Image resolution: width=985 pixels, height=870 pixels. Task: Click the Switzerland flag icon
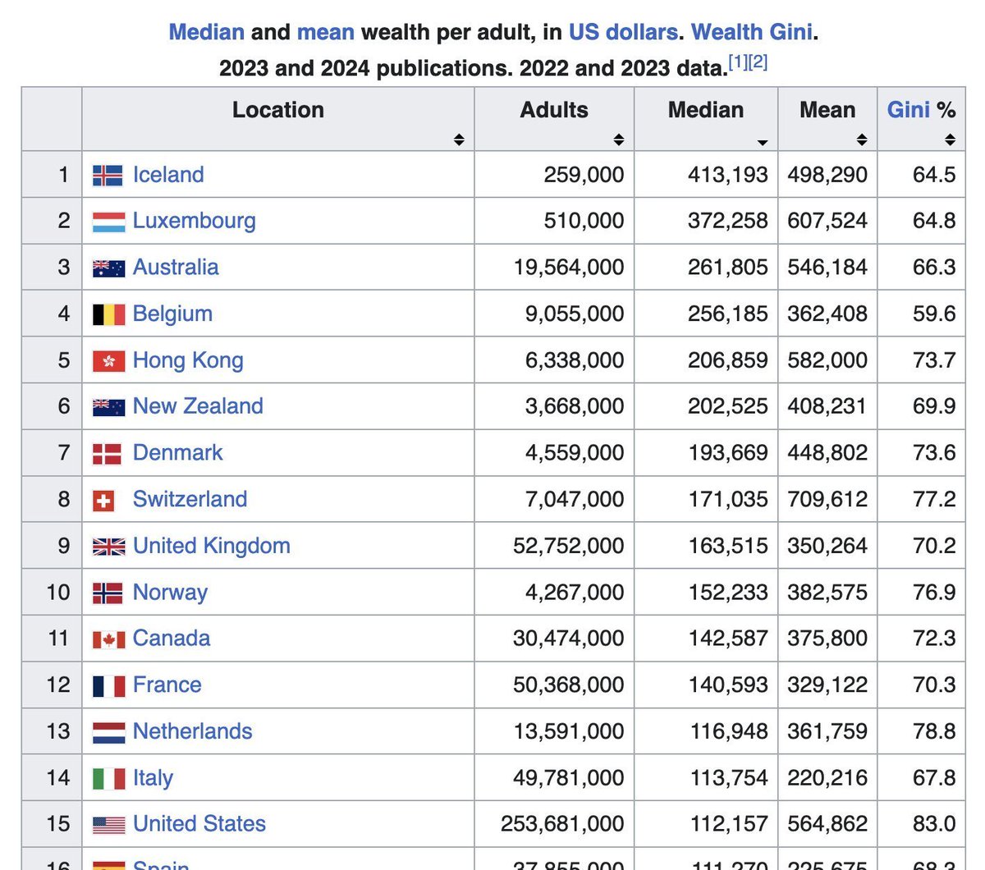[x=103, y=500]
